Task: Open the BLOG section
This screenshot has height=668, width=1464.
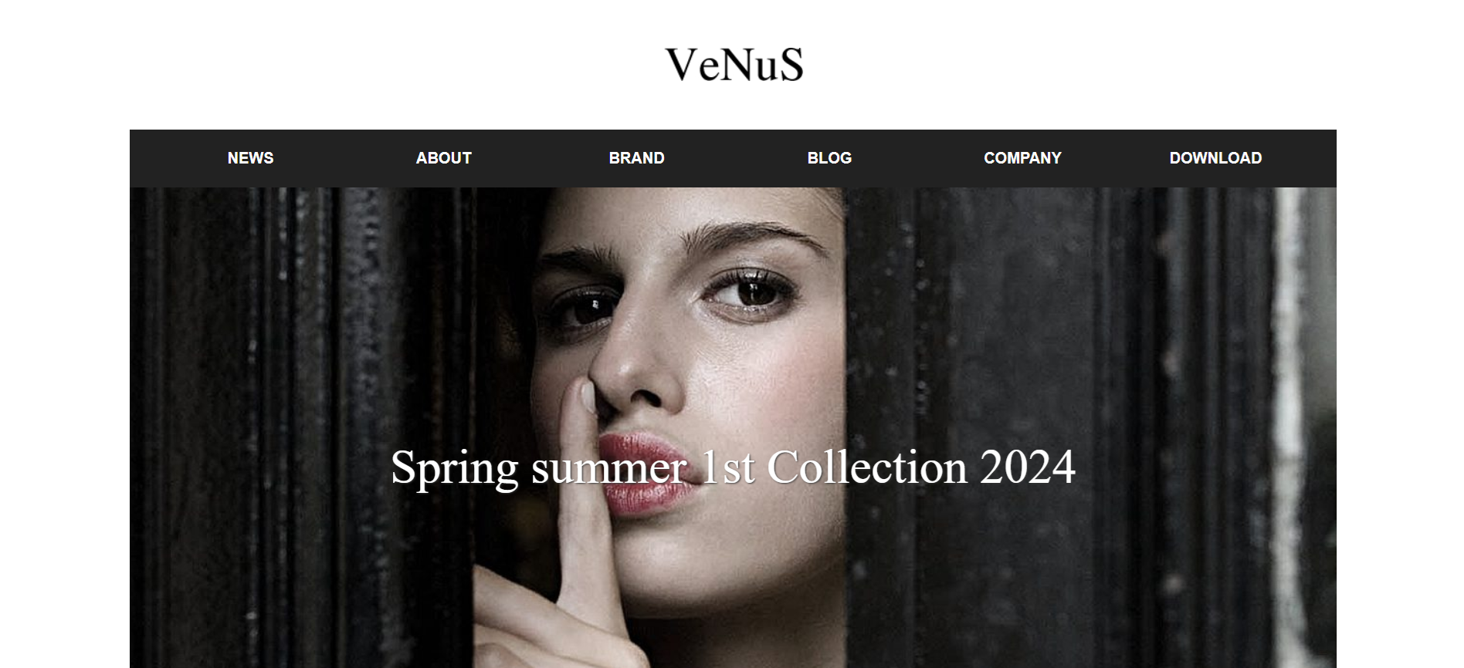Action: pyautogui.click(x=829, y=158)
